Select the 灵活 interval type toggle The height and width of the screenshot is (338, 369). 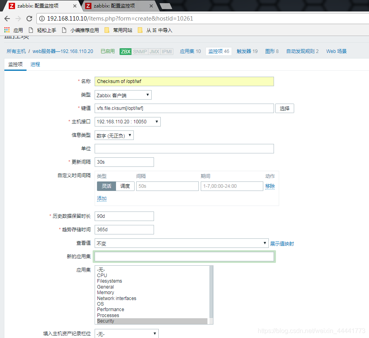(107, 186)
